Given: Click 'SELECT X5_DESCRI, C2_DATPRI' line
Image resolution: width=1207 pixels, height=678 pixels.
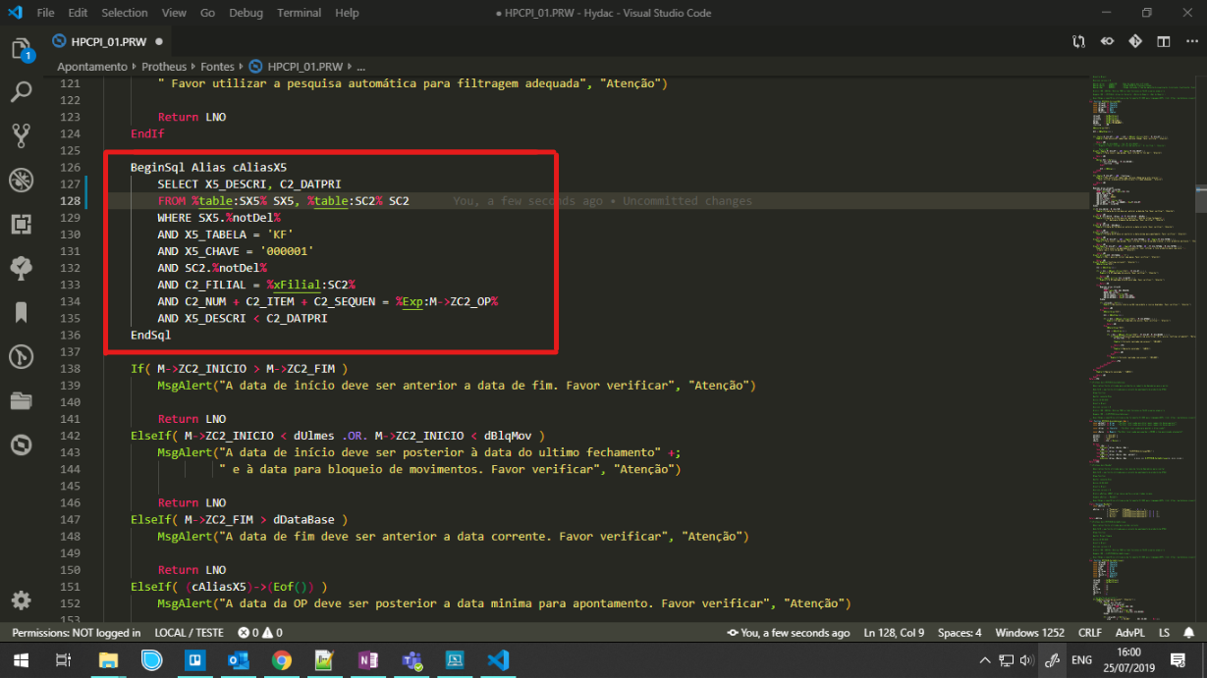Looking at the screenshot, I should (248, 184).
